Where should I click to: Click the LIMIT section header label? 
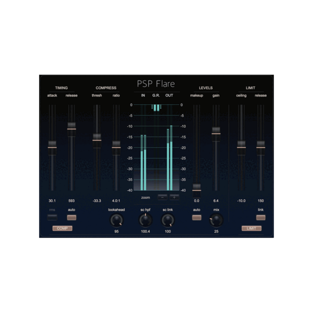pos(250,88)
